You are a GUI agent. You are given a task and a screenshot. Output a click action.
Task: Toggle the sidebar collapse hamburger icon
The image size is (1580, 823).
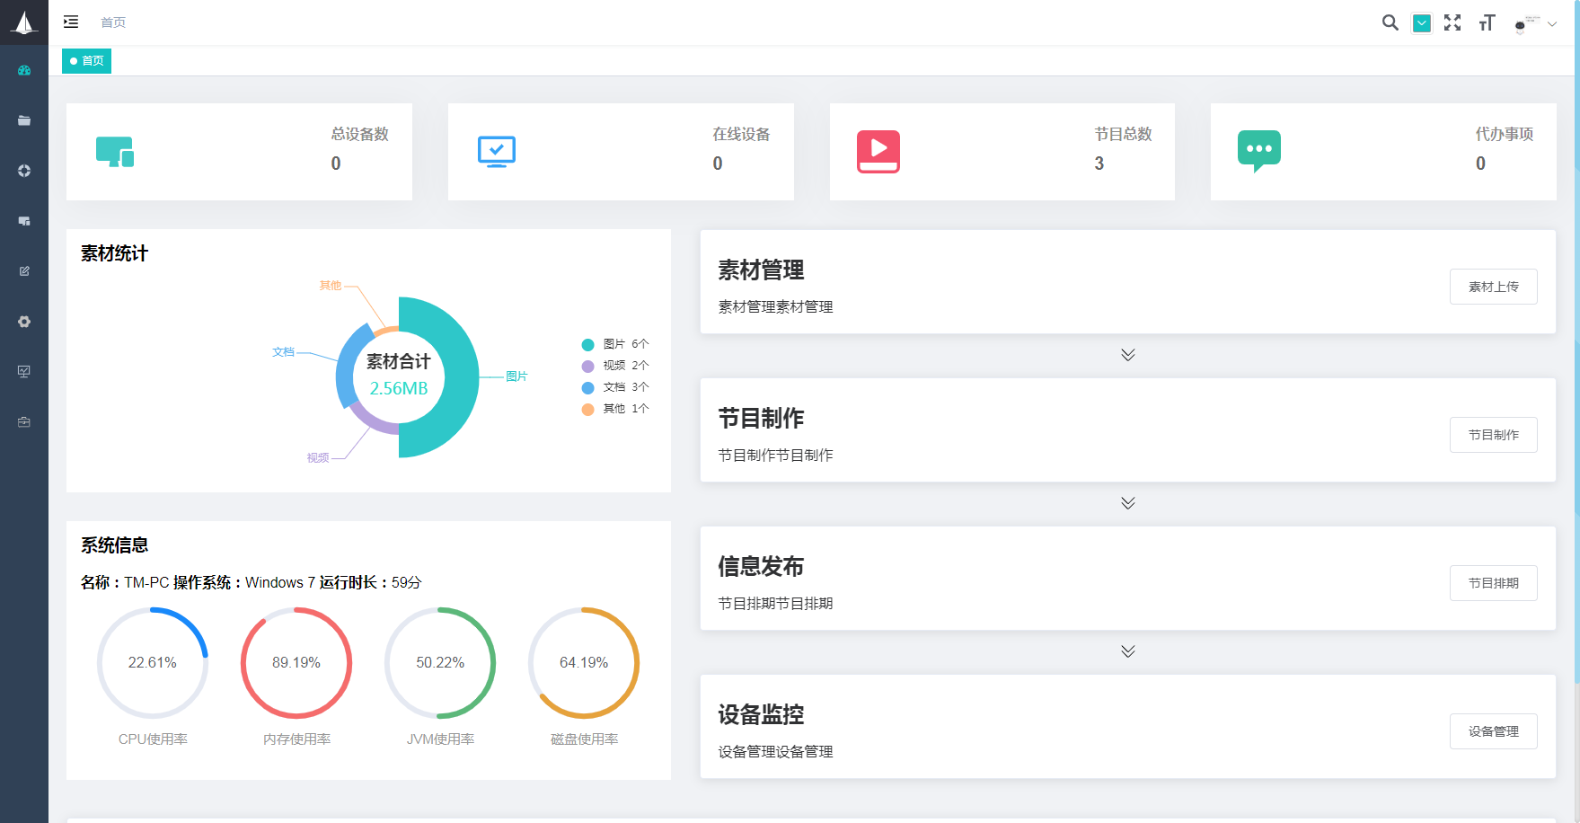71,22
